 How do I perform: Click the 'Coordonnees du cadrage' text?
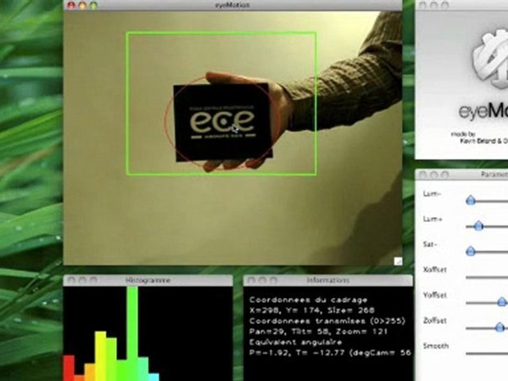click(308, 300)
